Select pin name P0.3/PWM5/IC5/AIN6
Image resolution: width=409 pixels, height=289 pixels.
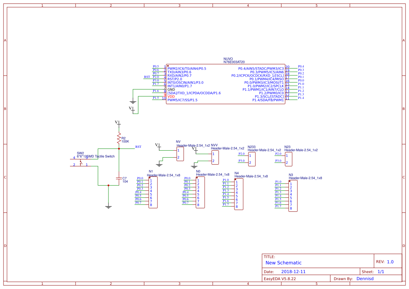tap(267, 72)
